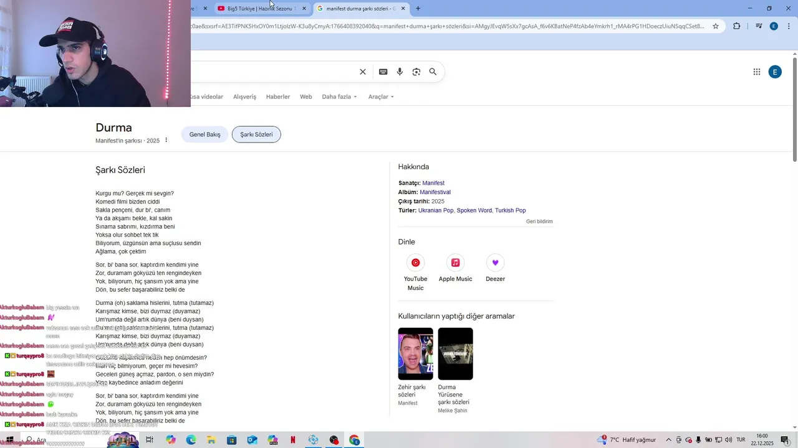The width and height of the screenshot is (798, 448).
Task: Open Microsoft Store from the taskbar
Action: pyautogui.click(x=231, y=440)
